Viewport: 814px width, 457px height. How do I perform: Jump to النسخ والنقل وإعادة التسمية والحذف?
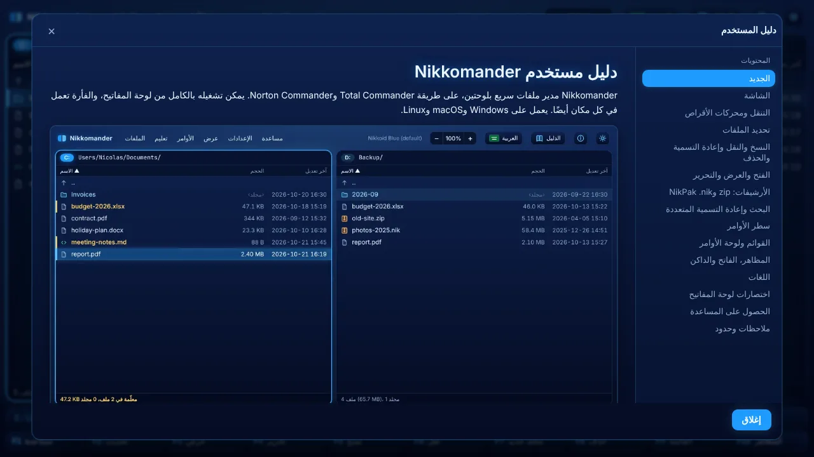tap(708, 152)
